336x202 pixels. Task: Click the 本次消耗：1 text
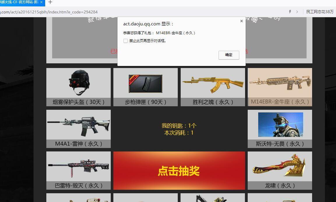tap(179, 133)
